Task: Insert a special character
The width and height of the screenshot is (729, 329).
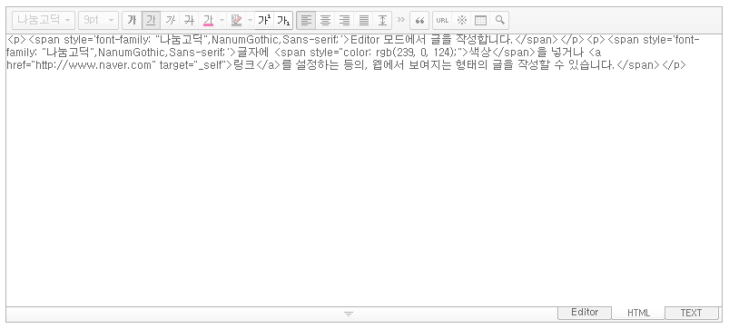Action: click(461, 21)
